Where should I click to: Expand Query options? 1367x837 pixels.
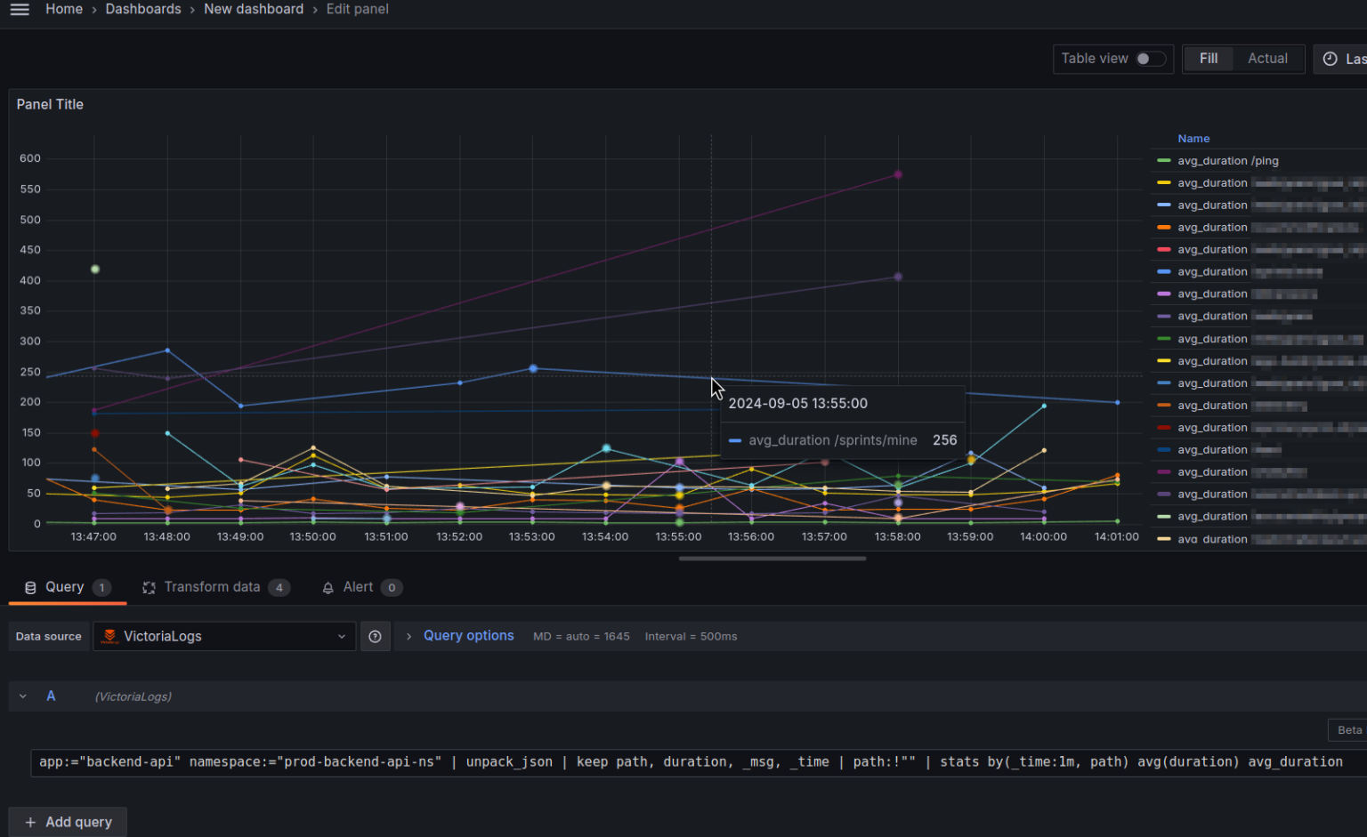tap(468, 635)
